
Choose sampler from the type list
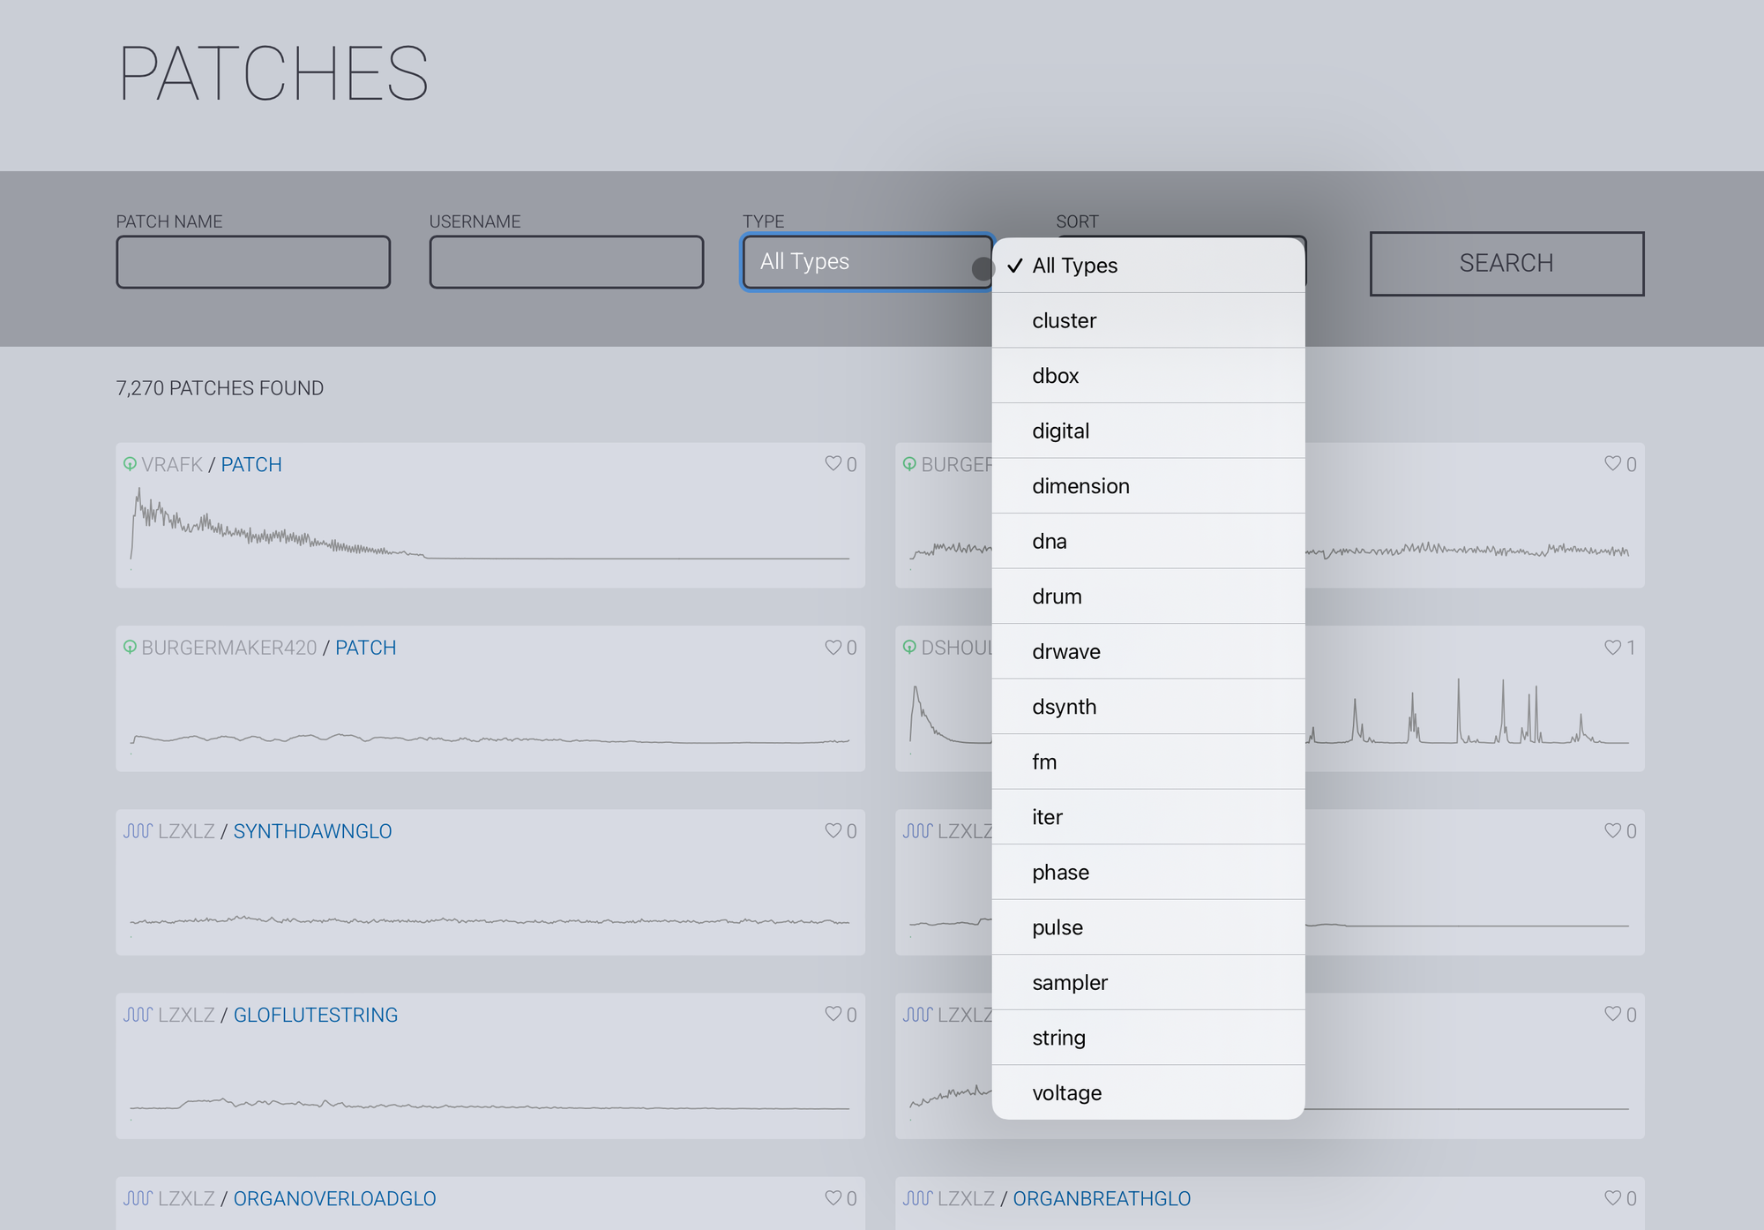coord(1148,982)
